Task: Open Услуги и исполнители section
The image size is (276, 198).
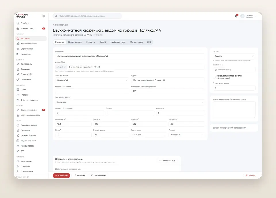Action: (x=31, y=115)
